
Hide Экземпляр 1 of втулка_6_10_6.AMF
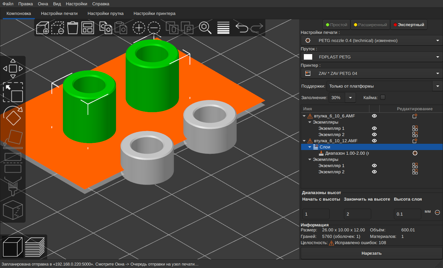374,128
